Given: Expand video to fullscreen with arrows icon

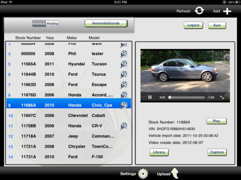Looking at the screenshot, I should (x=222, y=97).
